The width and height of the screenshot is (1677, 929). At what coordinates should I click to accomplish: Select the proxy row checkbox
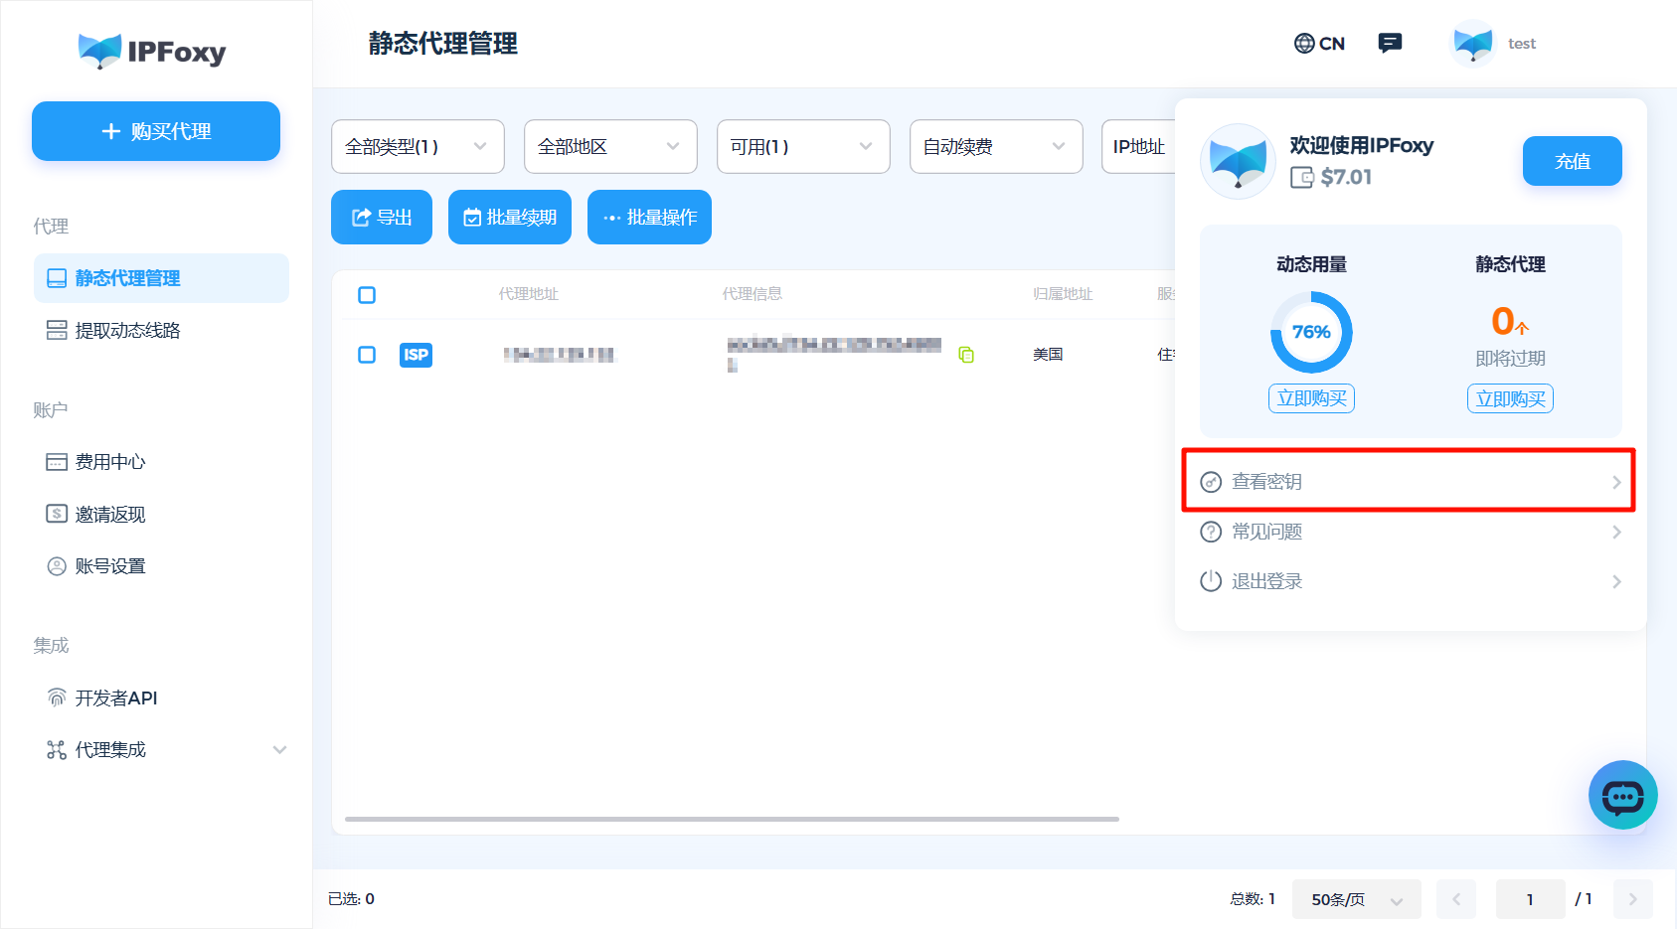click(x=366, y=354)
